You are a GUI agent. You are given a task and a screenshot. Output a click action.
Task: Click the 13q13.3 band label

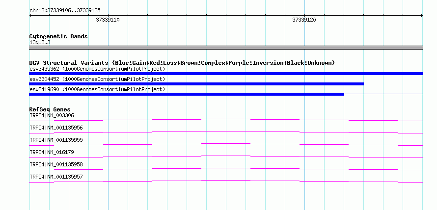(x=40, y=43)
